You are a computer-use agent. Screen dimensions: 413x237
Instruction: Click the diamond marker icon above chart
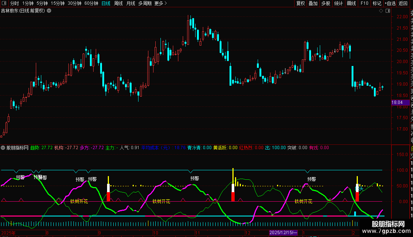pos(381,11)
